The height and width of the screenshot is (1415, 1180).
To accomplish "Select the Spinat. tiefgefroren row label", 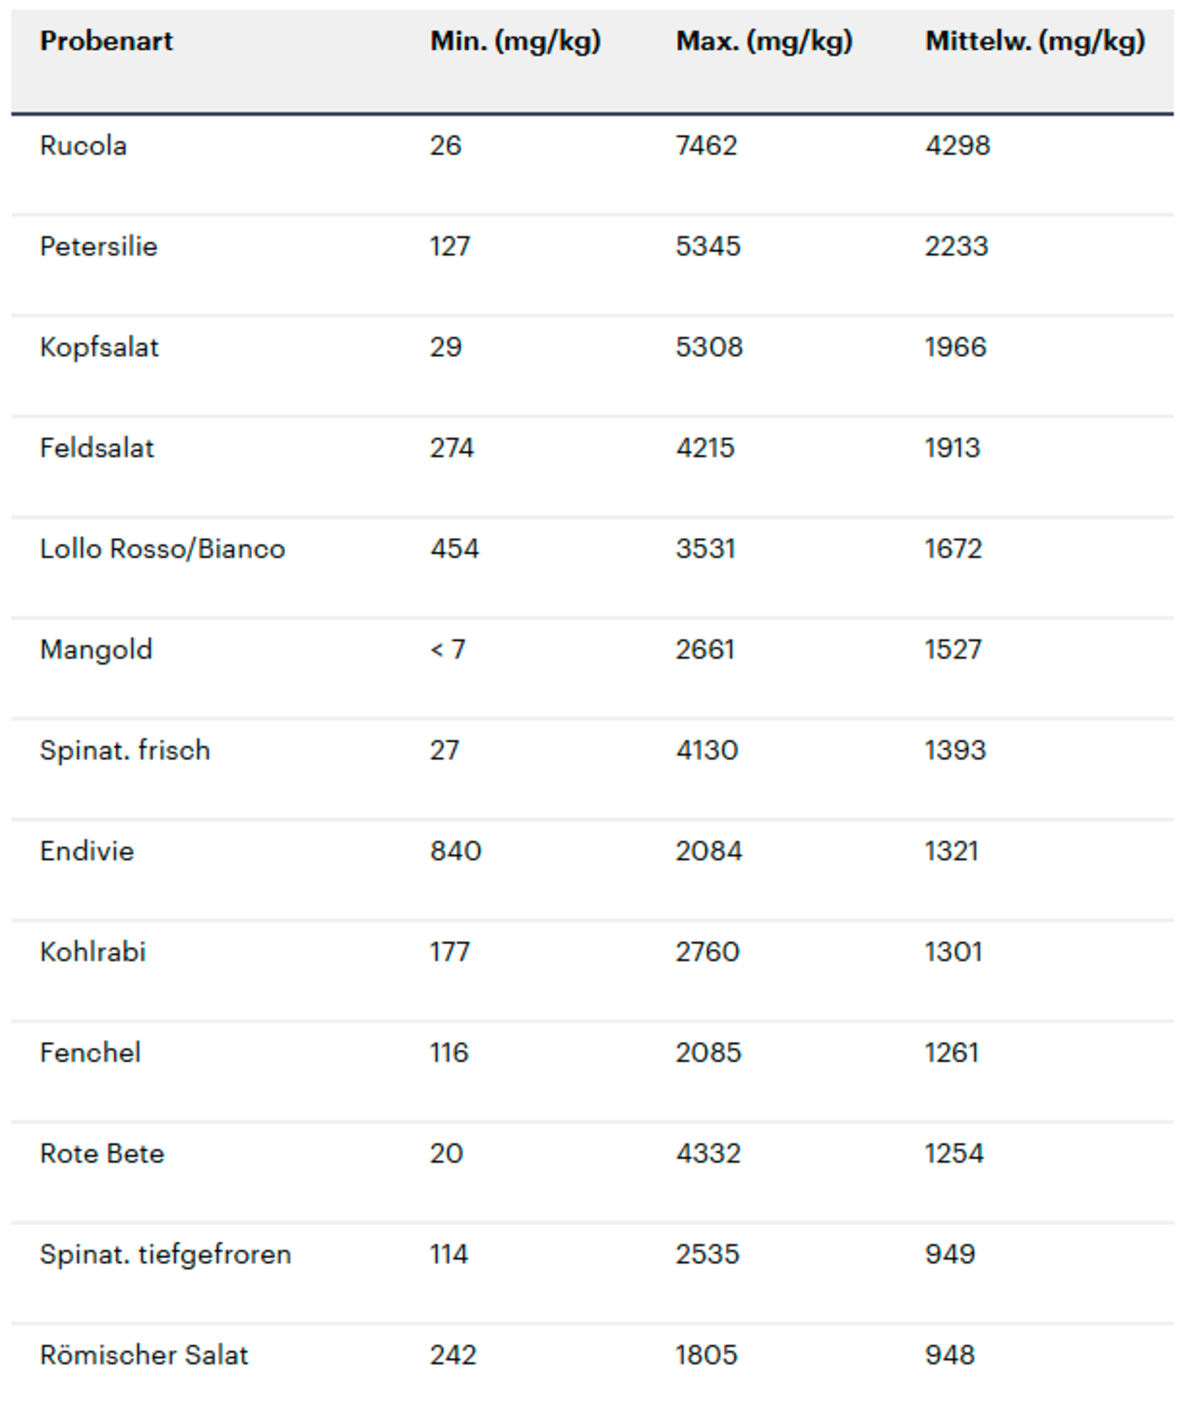I will pyautogui.click(x=166, y=1255).
